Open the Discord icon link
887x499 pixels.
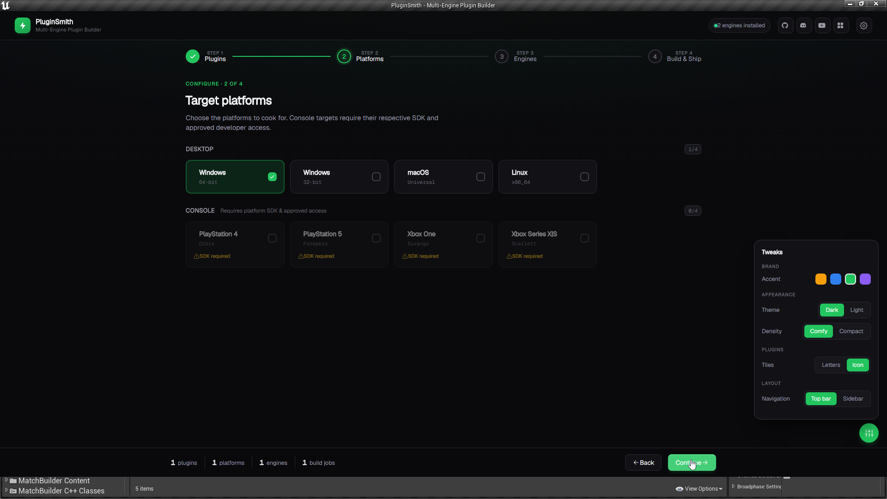click(804, 25)
